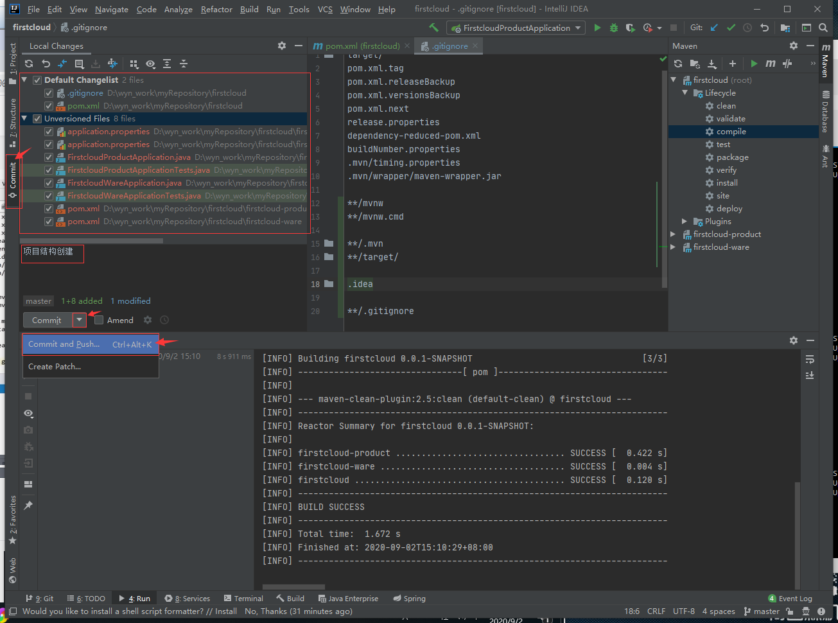Click the UTF-8 encoding status bar entry
Image resolution: width=838 pixels, height=623 pixels.
tap(684, 611)
